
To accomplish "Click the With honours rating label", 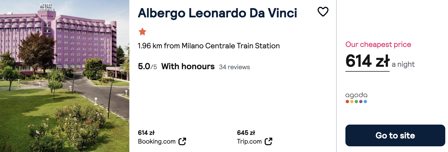I will click(188, 66).
